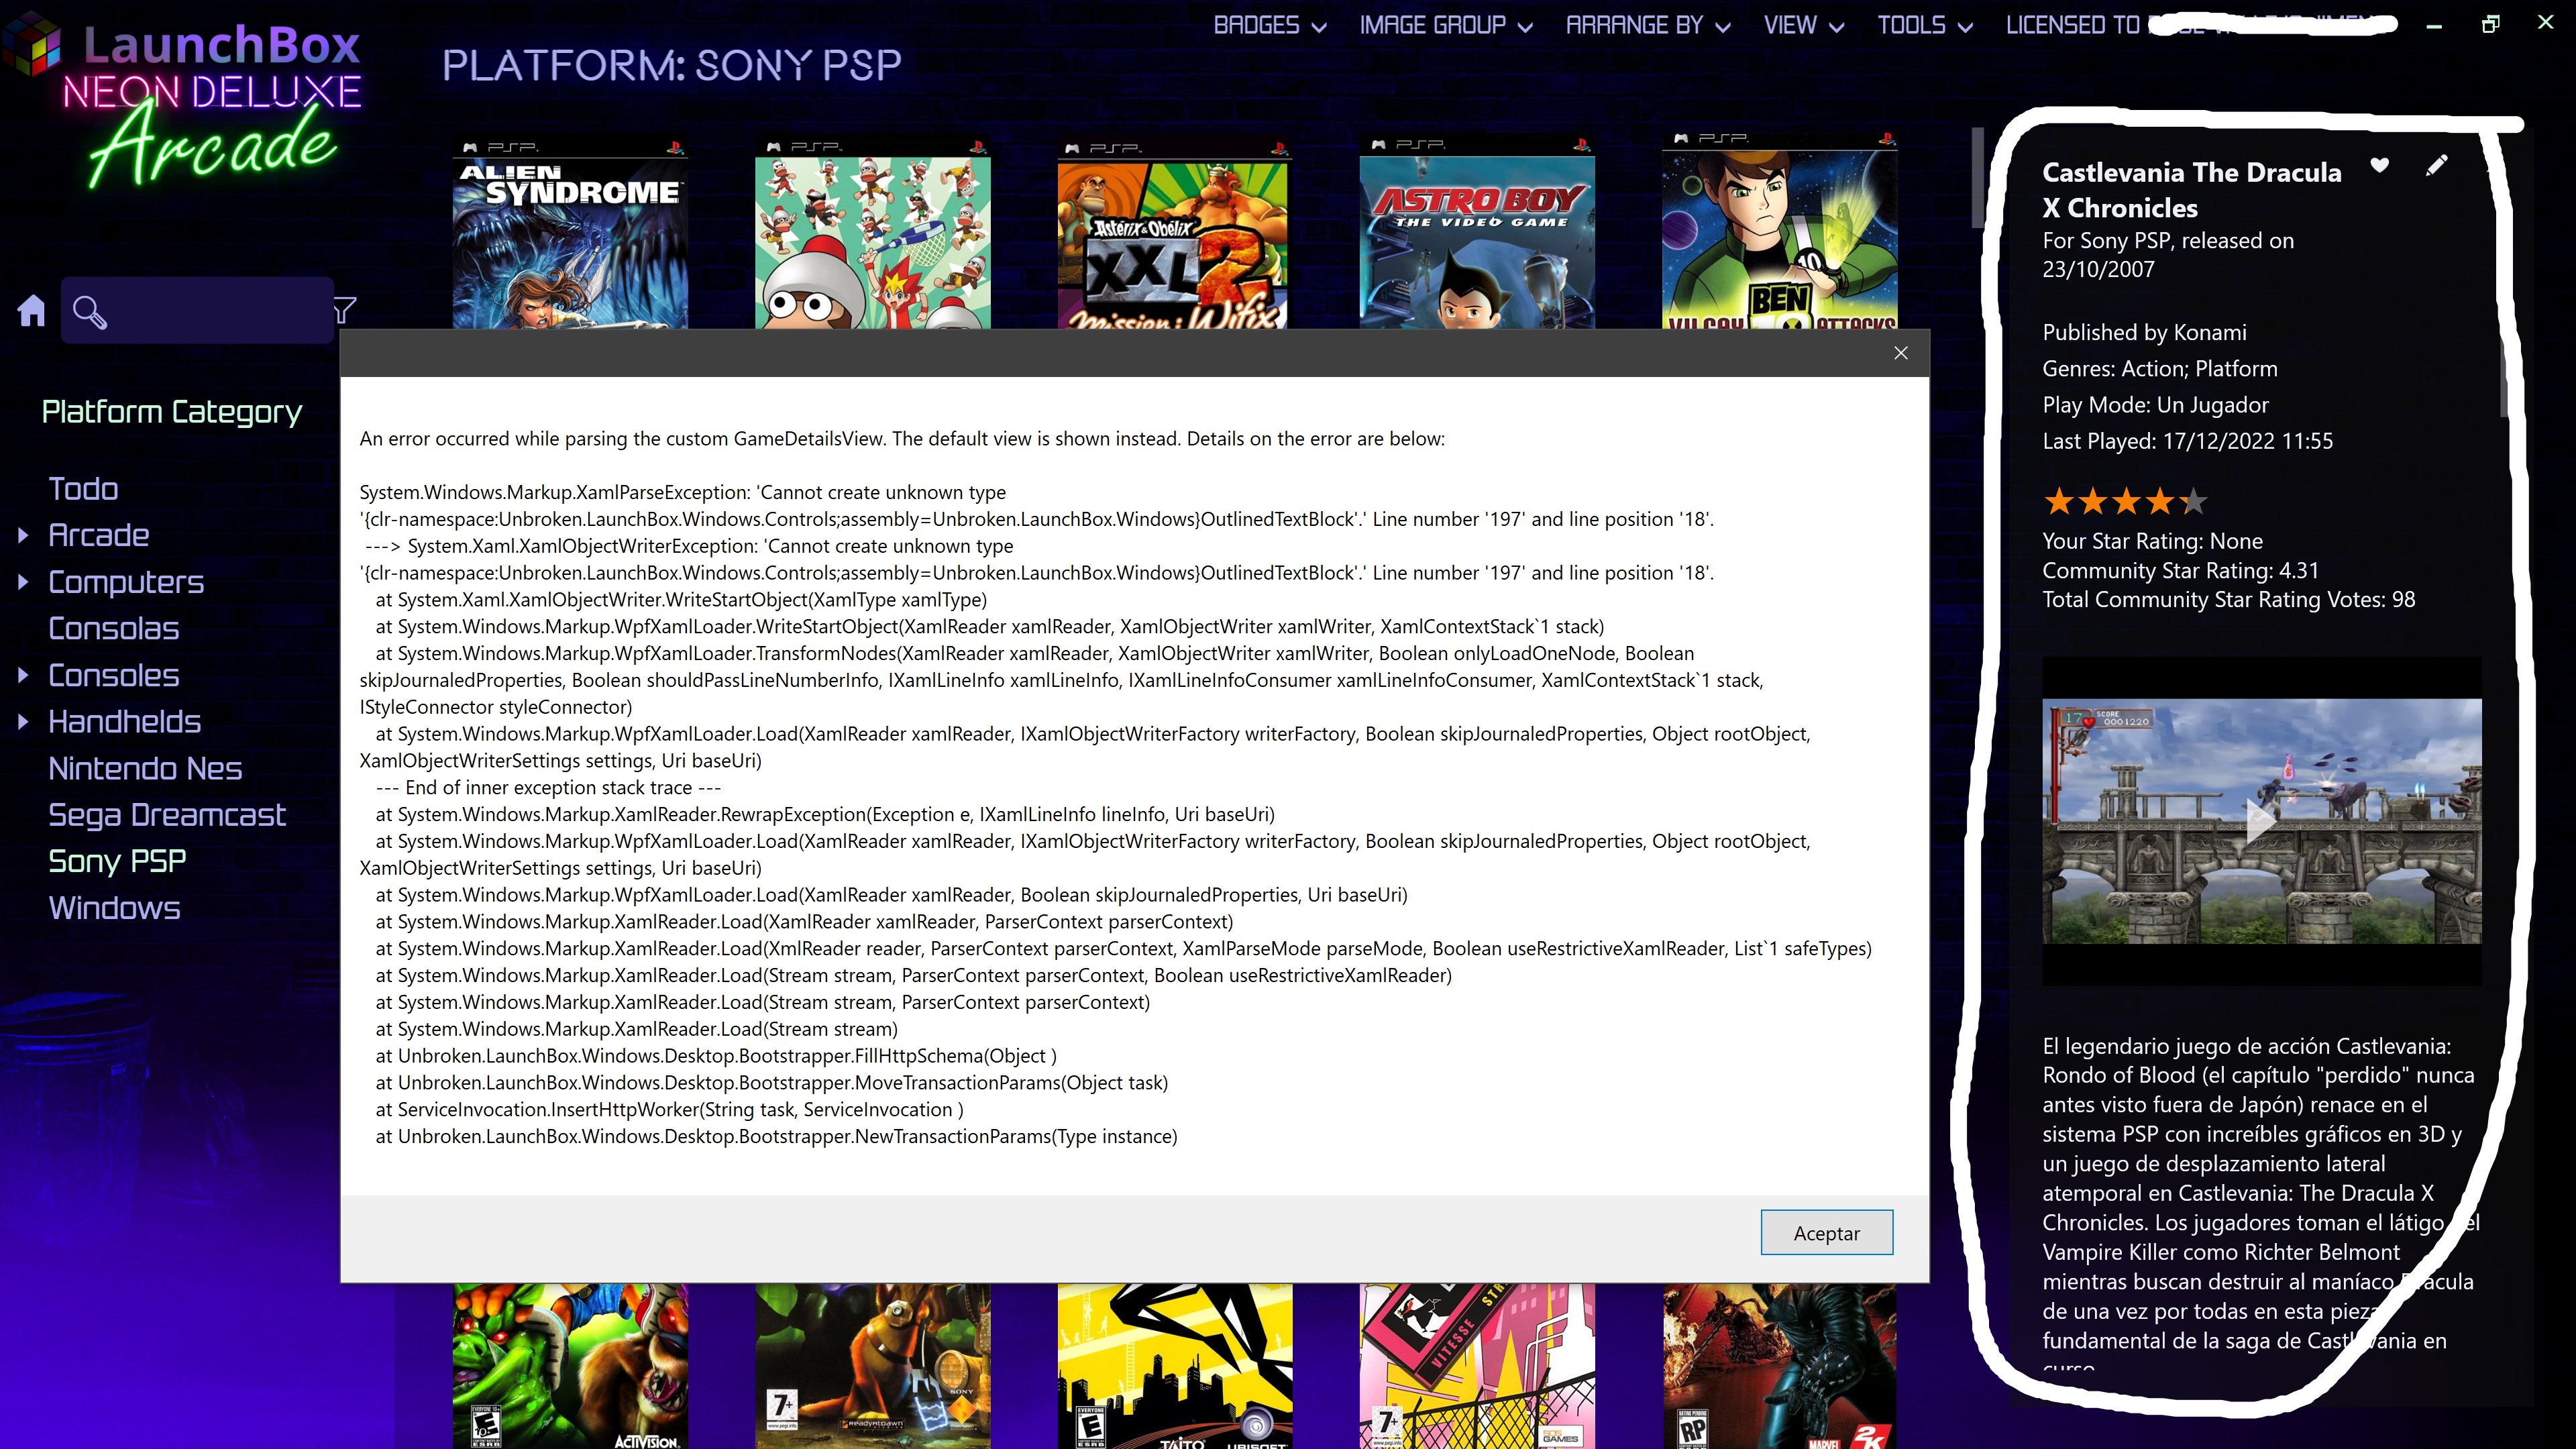Select Computers in platform list
The image size is (2576, 1449).
click(x=126, y=582)
